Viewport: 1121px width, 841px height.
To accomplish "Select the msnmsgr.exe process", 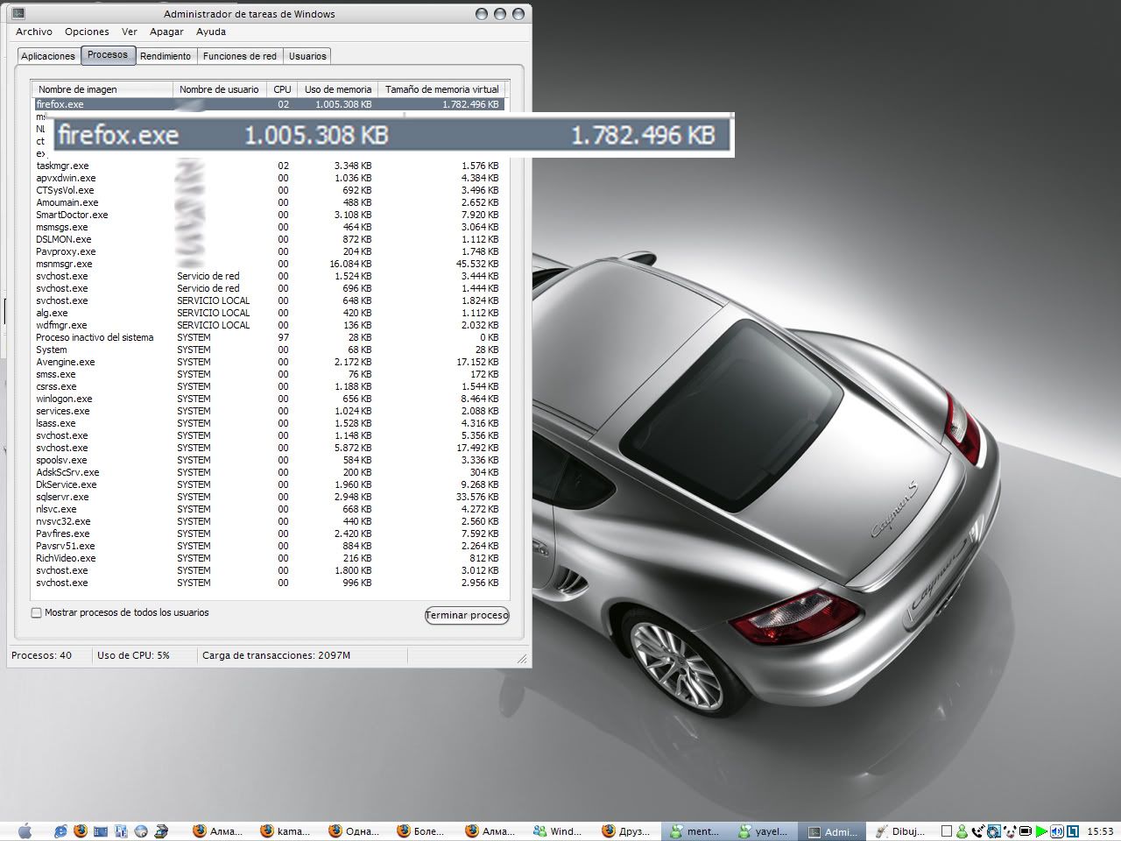I will point(268,264).
